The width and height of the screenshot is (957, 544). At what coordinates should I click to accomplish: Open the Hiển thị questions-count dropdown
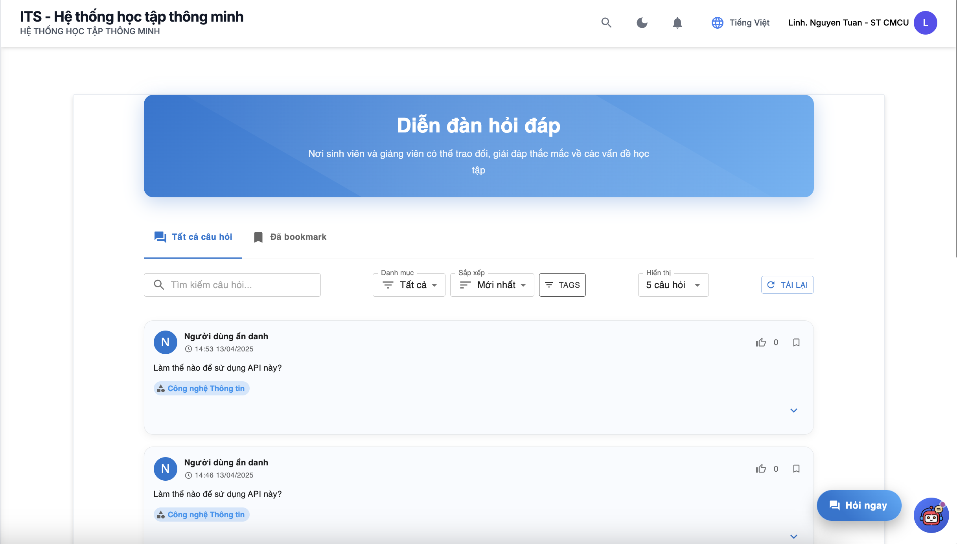[x=673, y=285]
